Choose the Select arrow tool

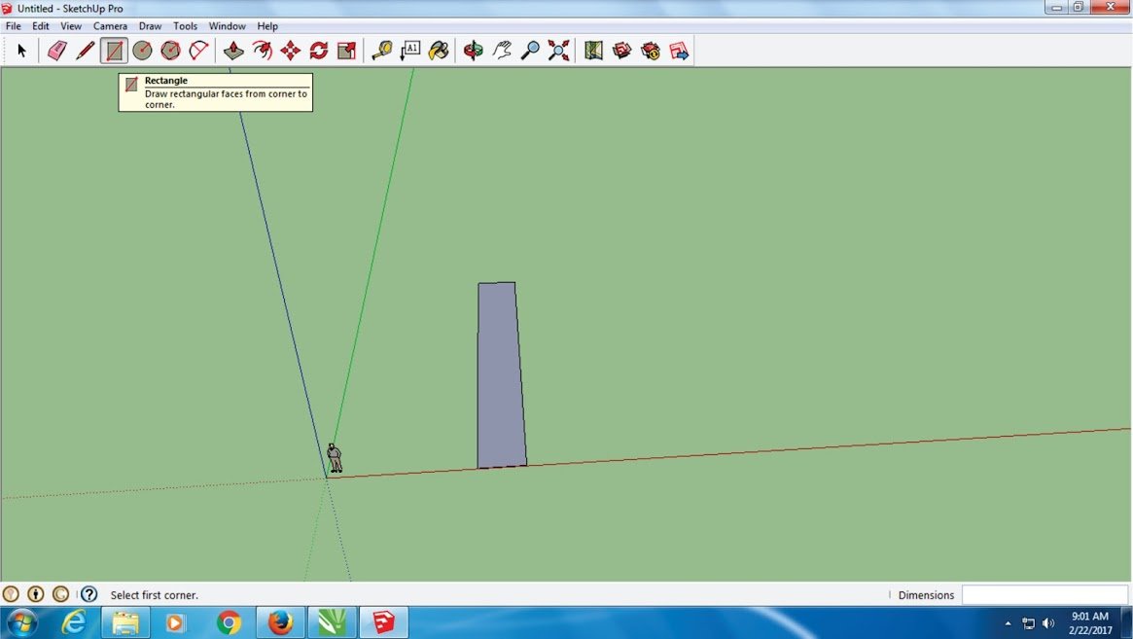point(21,51)
